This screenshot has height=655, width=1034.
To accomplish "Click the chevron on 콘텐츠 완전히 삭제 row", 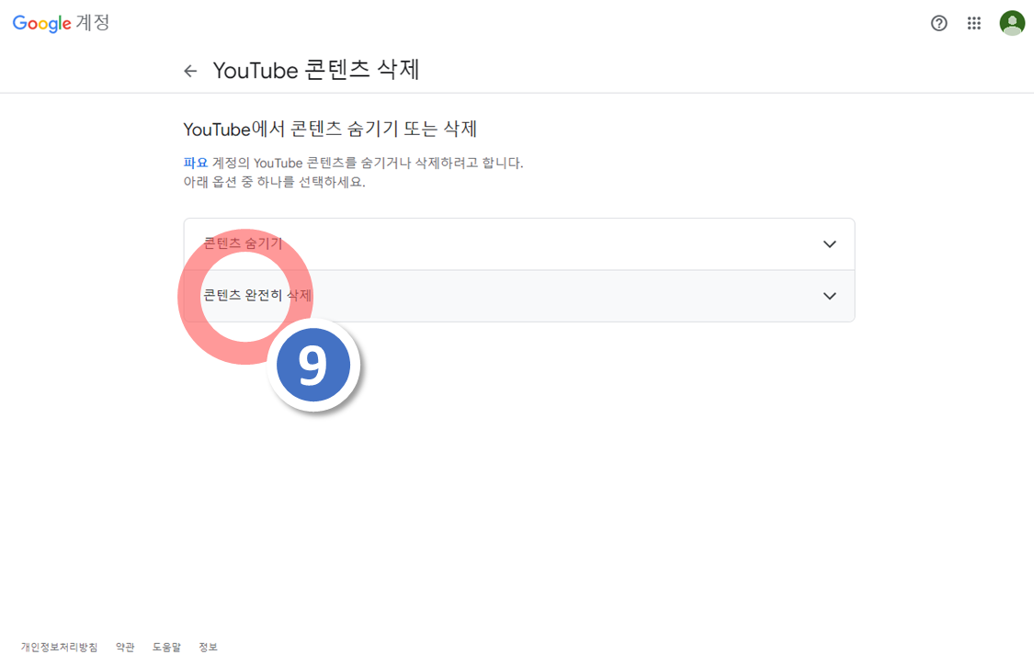I will [830, 296].
